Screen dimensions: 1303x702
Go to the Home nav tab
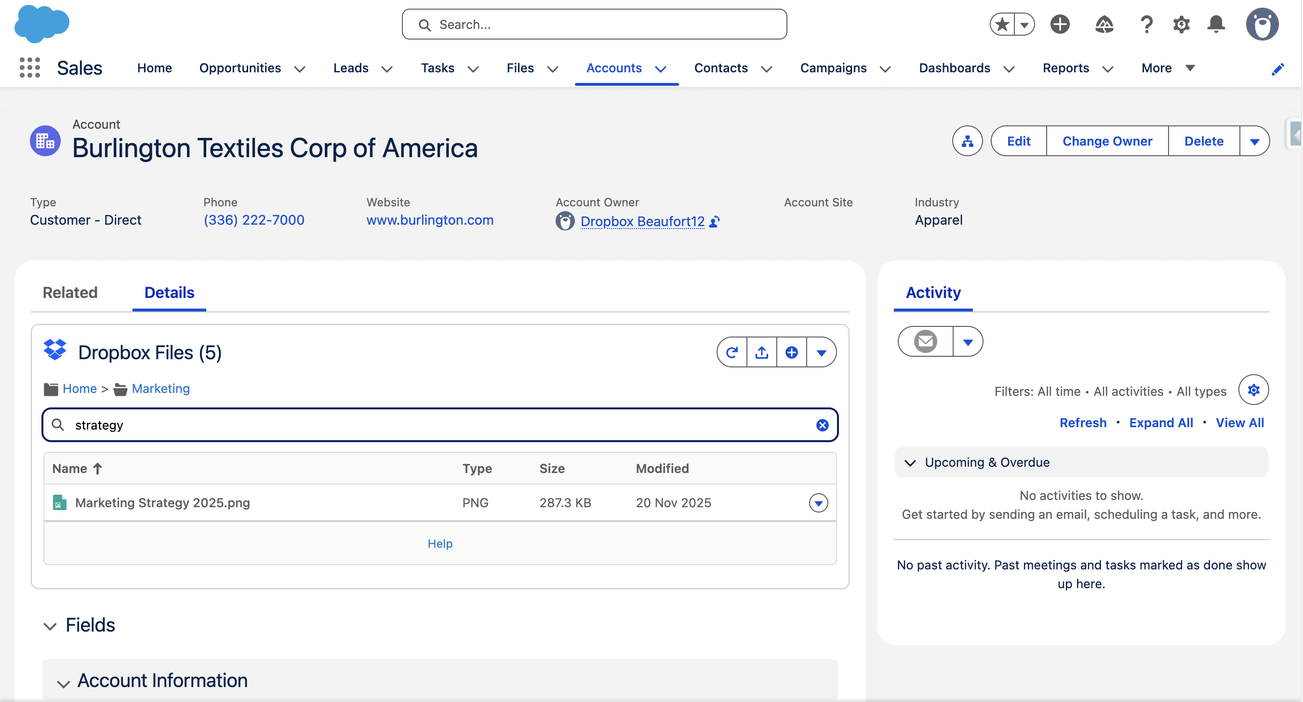tap(154, 68)
